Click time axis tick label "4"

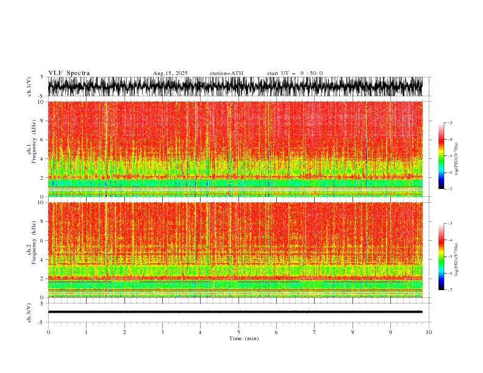[200, 332]
